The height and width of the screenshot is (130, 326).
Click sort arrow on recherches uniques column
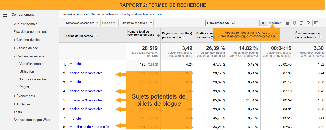click(x=158, y=35)
